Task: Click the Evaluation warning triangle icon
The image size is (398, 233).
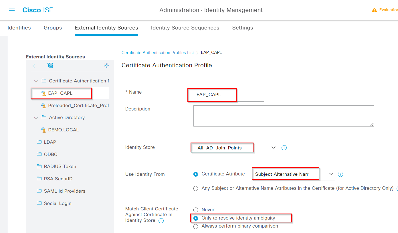Action: pos(374,10)
